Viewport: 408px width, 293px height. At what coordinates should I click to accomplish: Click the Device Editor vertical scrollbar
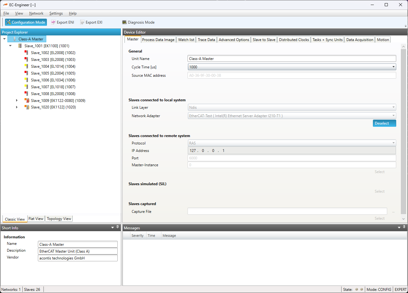pyautogui.click(x=403, y=130)
